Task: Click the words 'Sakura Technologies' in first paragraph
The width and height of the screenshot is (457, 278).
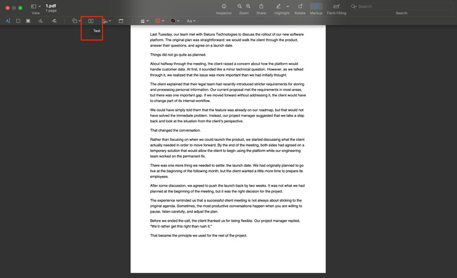Action: [x=221, y=35]
